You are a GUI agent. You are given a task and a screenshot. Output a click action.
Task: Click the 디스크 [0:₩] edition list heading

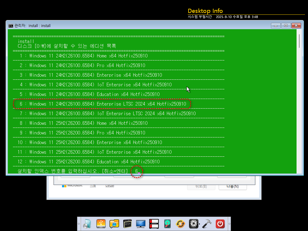coord(67,46)
